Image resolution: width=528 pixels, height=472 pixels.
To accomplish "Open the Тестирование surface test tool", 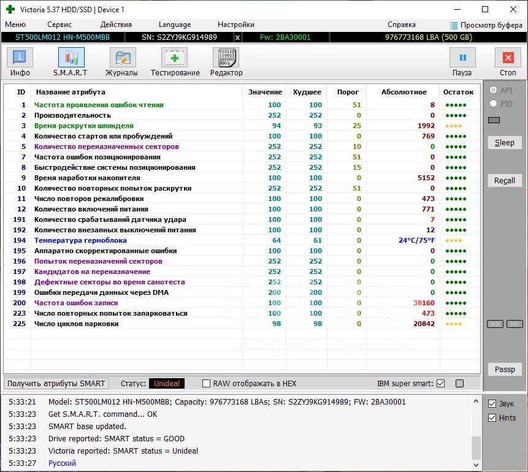I will click(175, 62).
